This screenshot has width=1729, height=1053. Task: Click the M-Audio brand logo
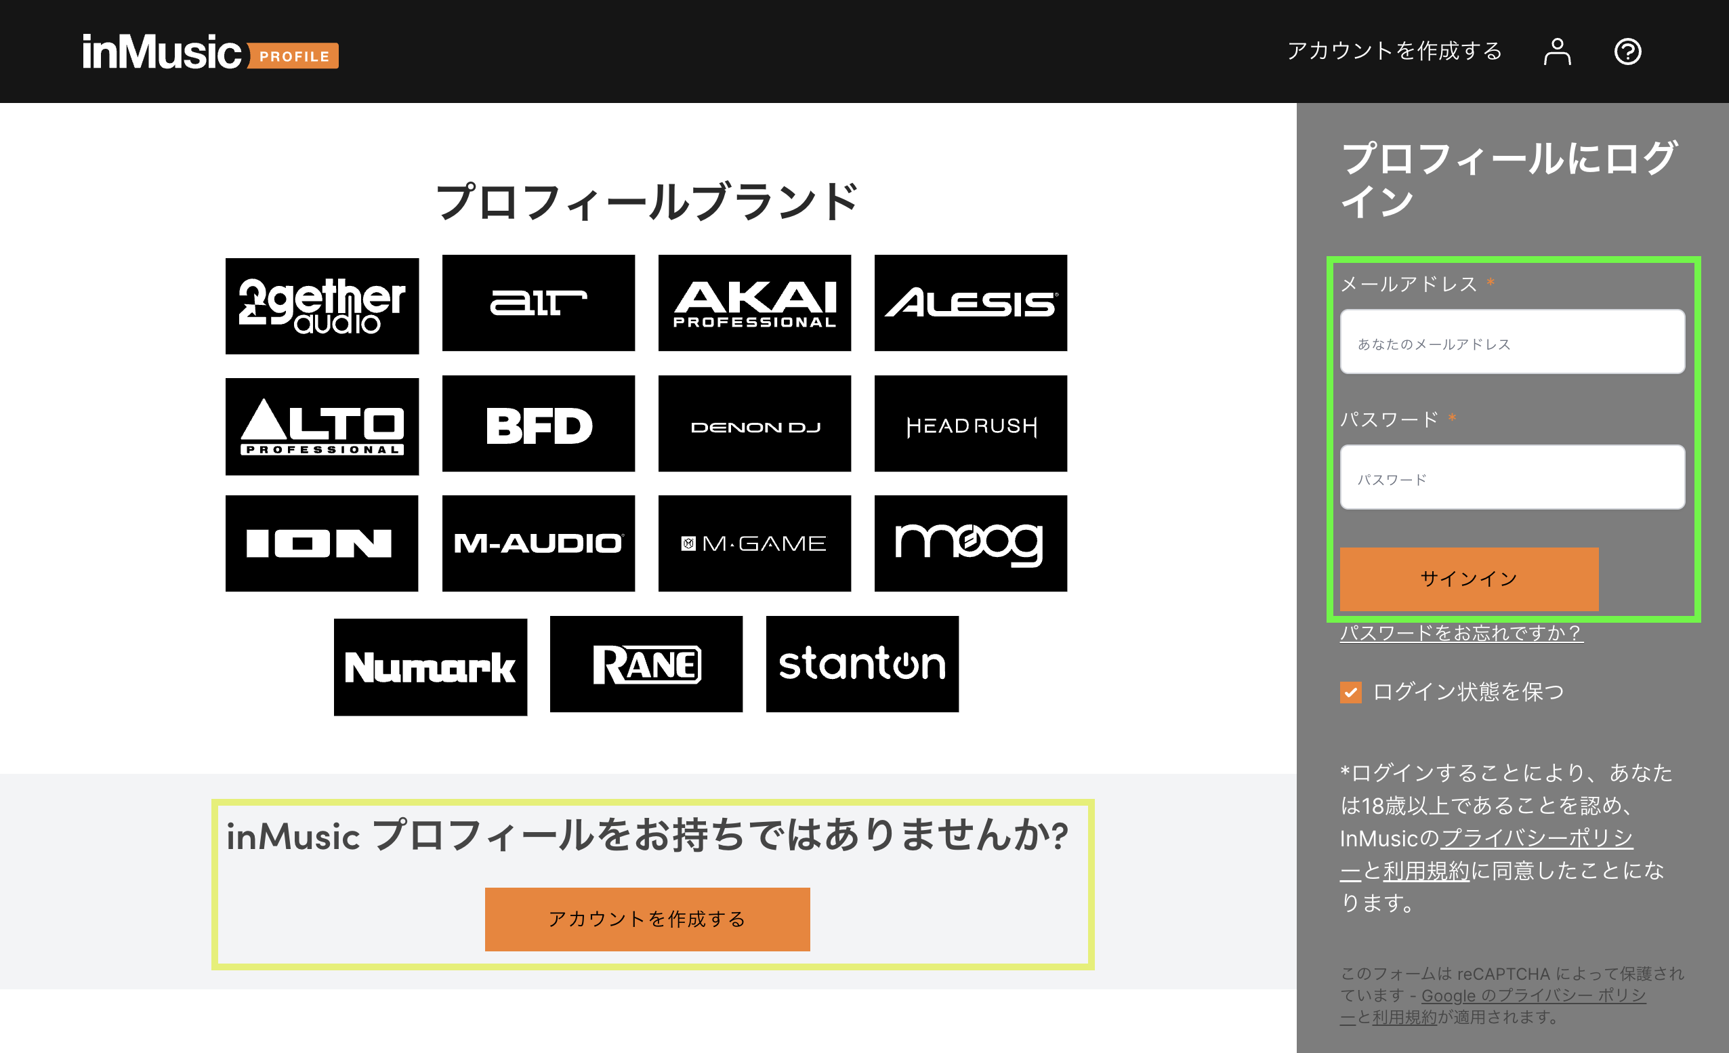(537, 543)
